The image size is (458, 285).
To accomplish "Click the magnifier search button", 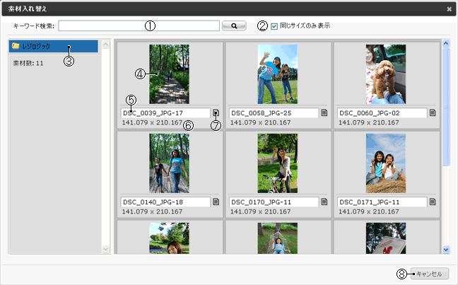I will pos(234,25).
